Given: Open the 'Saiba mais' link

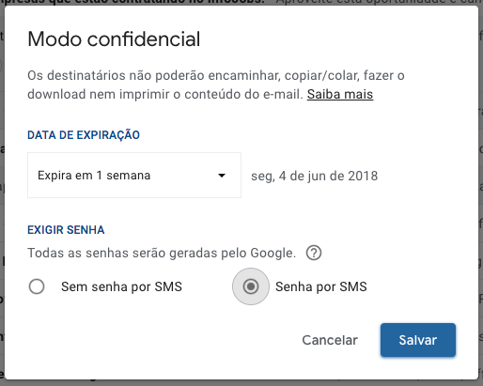Looking at the screenshot, I should pyautogui.click(x=340, y=94).
